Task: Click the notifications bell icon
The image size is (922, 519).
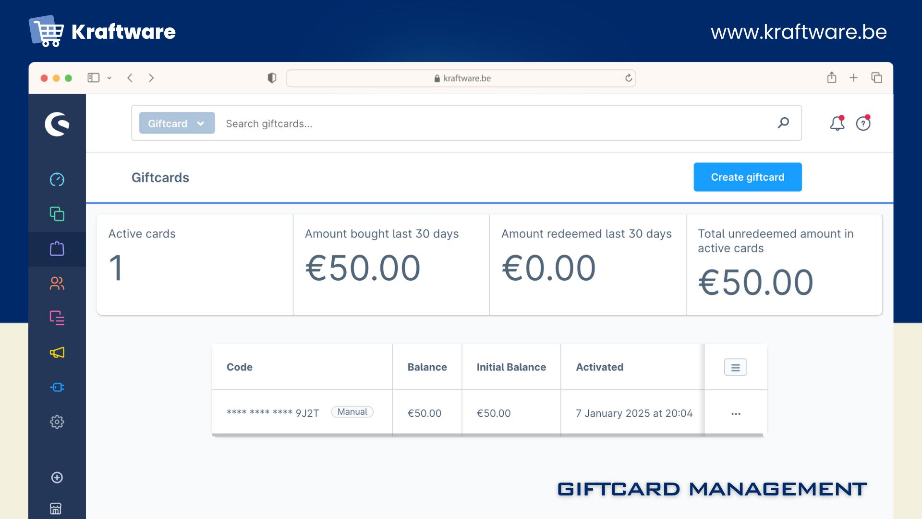Action: [x=837, y=124]
